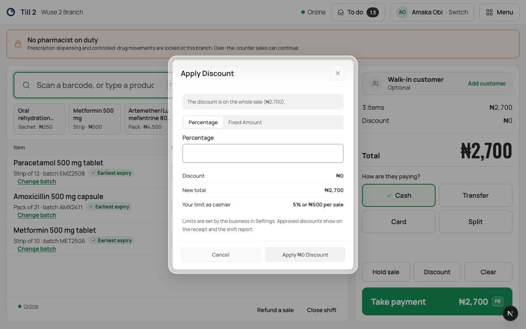
Task: Click the walk-in customer people icon
Action: [376, 83]
